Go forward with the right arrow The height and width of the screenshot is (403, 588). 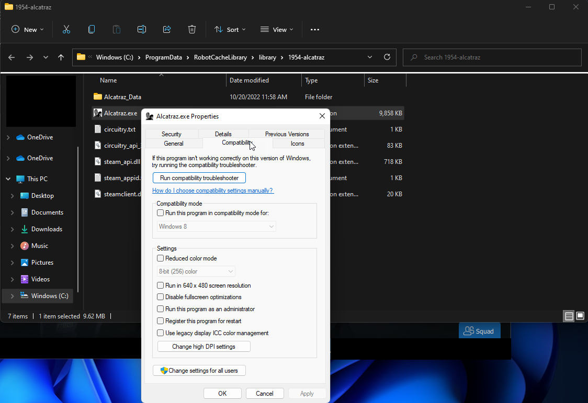(x=30, y=57)
